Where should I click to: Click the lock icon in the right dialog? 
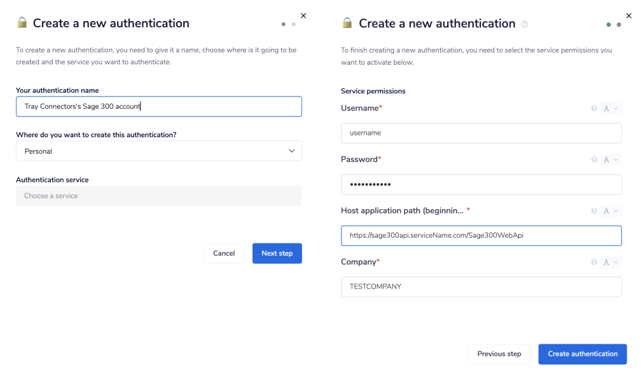tap(347, 23)
